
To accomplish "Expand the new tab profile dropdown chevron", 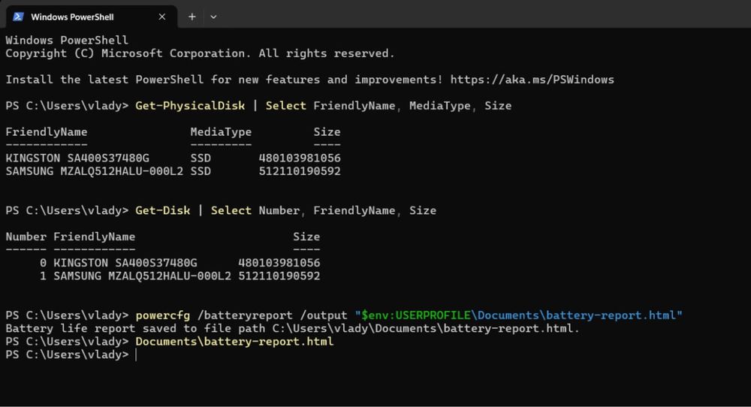I will tap(213, 17).
